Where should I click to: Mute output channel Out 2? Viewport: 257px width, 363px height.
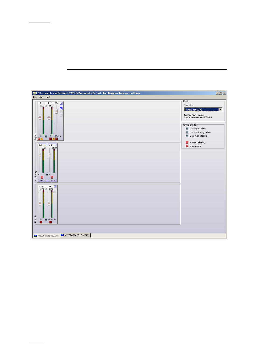tap(50, 222)
